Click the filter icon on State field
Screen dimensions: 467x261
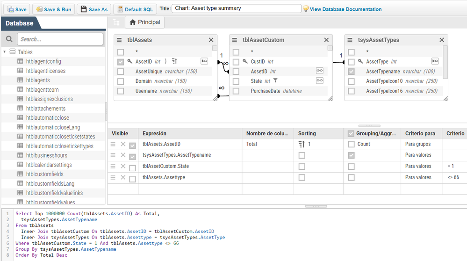pos(276,81)
